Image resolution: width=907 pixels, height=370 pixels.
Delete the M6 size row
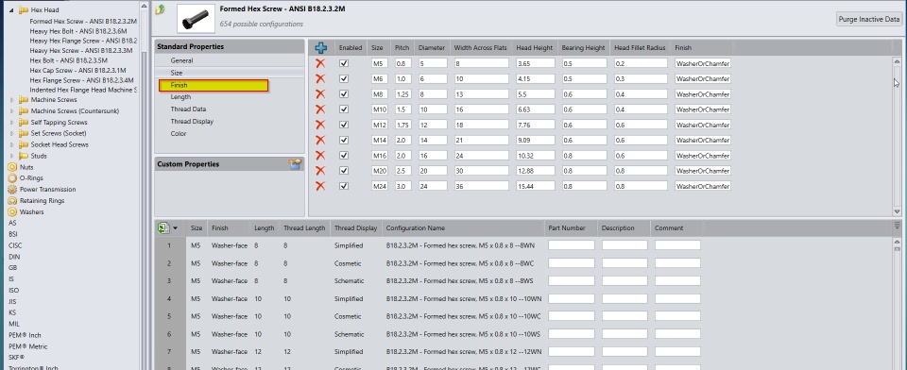pyautogui.click(x=320, y=78)
